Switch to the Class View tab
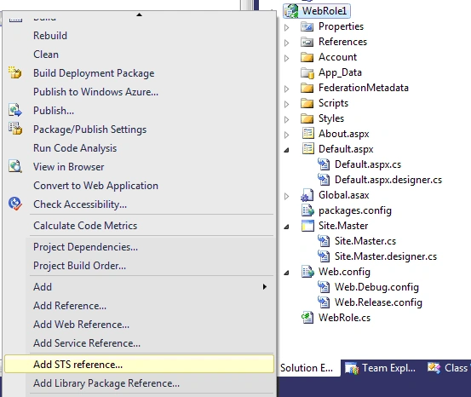 click(448, 368)
